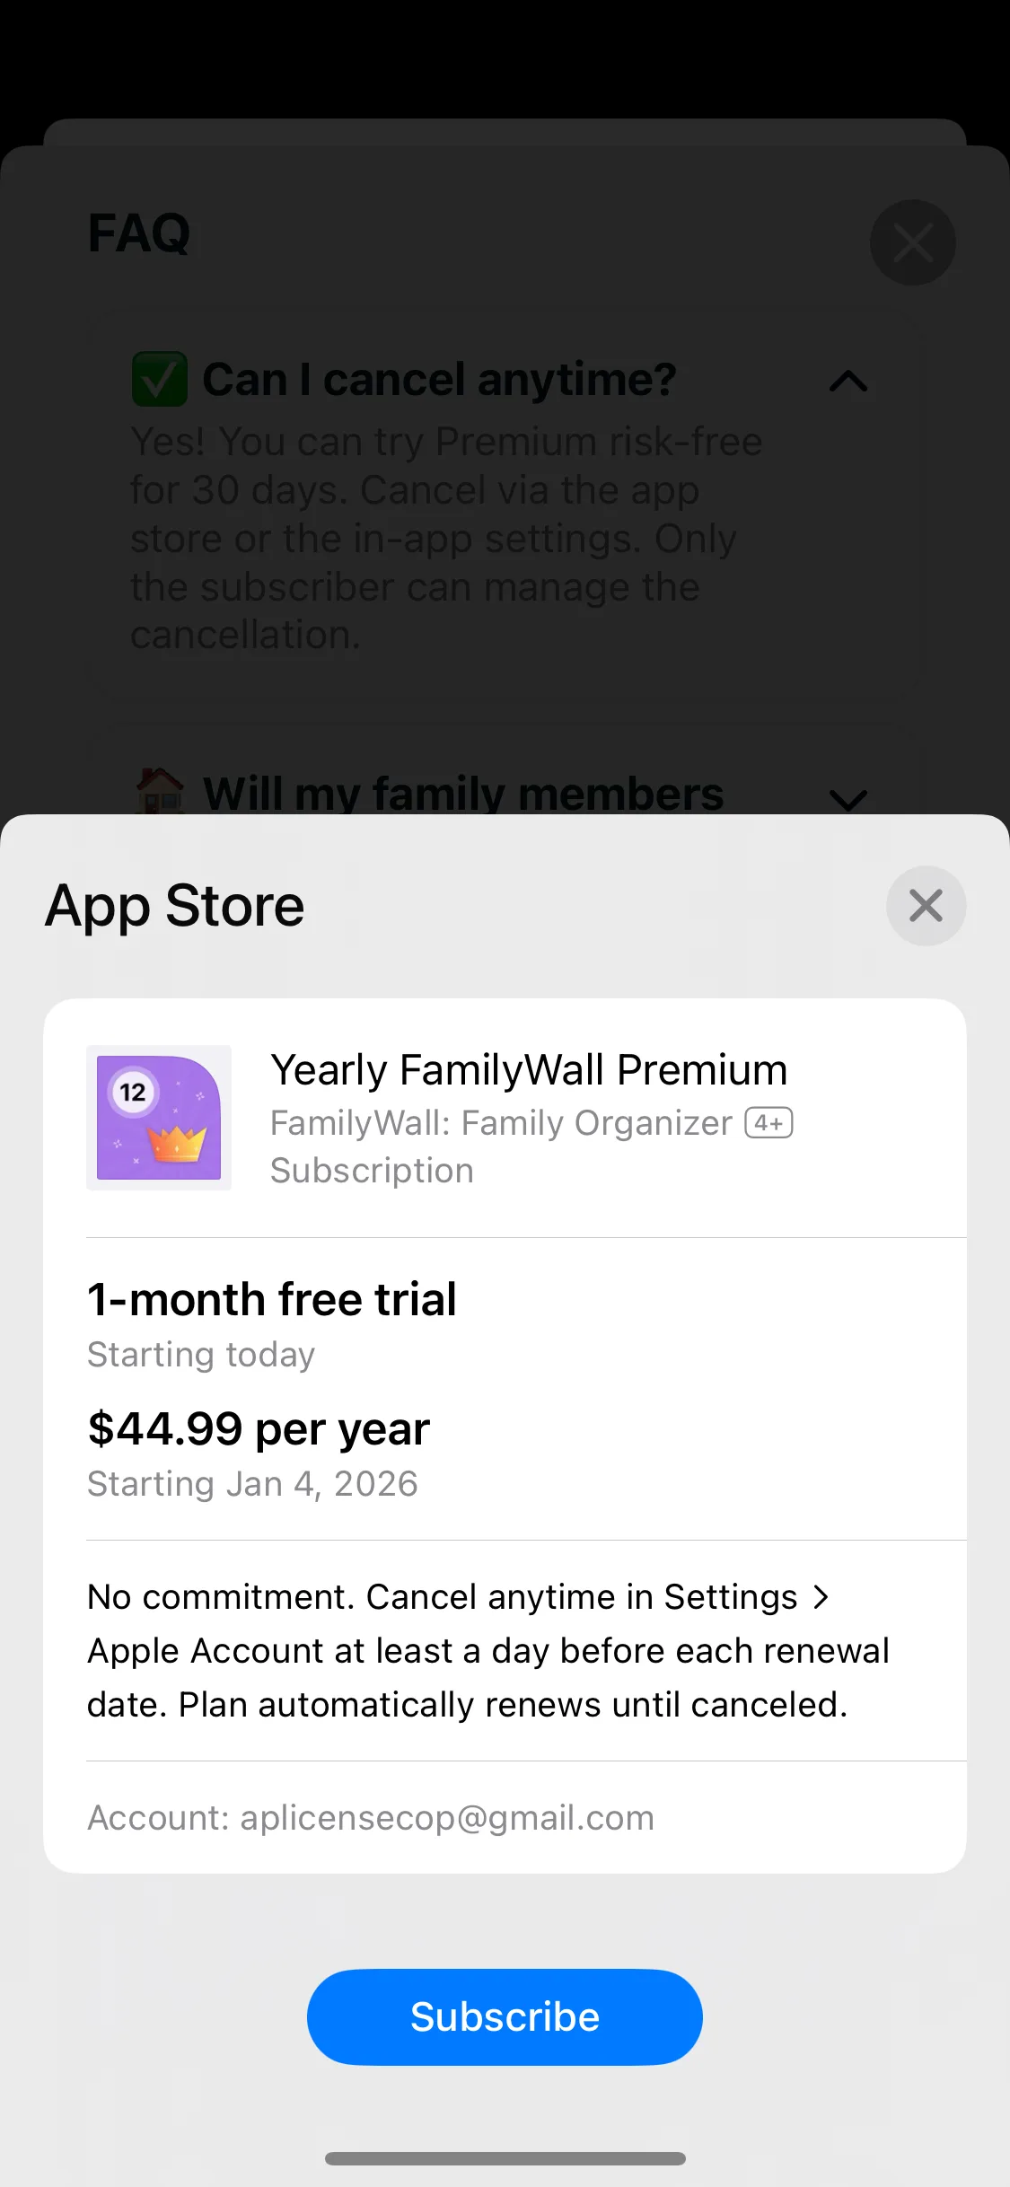
Task: Select the Yearly FamilyWall Premium title
Action: tap(529, 1070)
